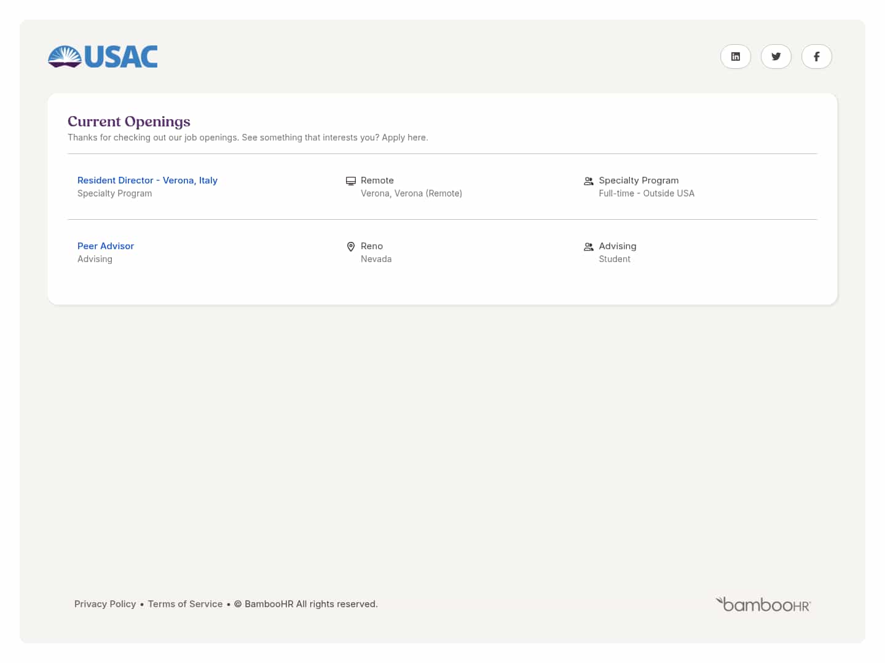The image size is (885, 663).
Task: Click the Student employment type label
Action: pyautogui.click(x=614, y=258)
